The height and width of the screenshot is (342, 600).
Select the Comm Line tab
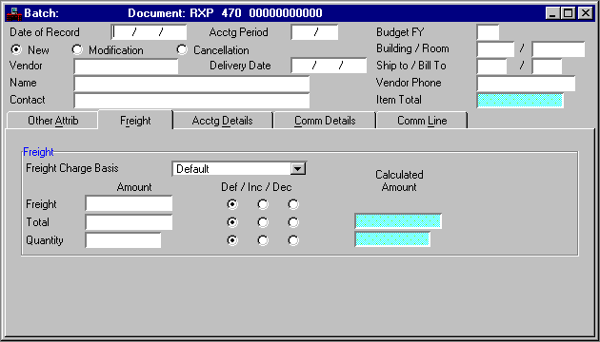coord(422,121)
